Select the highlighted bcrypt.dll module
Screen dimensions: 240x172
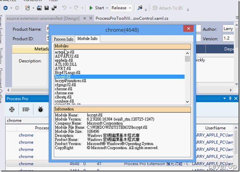(120, 76)
